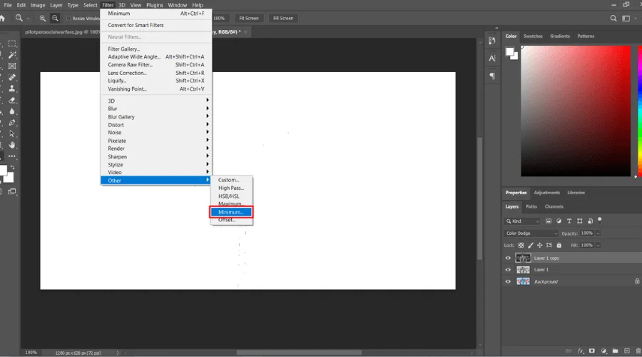Create a new group folder
Screen dimensions: 642x357
(615, 351)
